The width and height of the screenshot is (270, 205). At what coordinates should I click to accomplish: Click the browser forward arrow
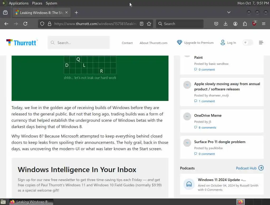(x=16, y=24)
